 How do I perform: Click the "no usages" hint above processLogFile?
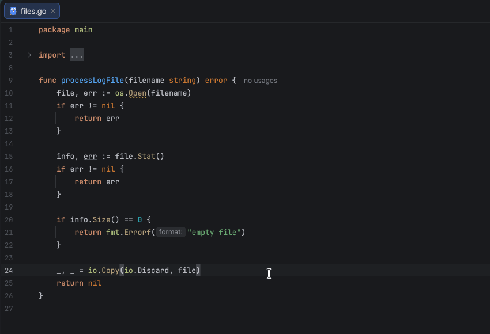pos(260,81)
